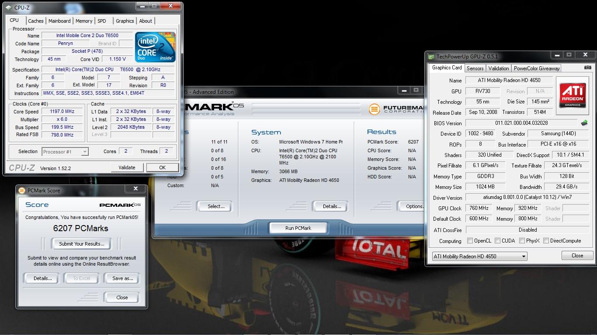Open the Processor #1 selection dropdown

tap(65, 152)
